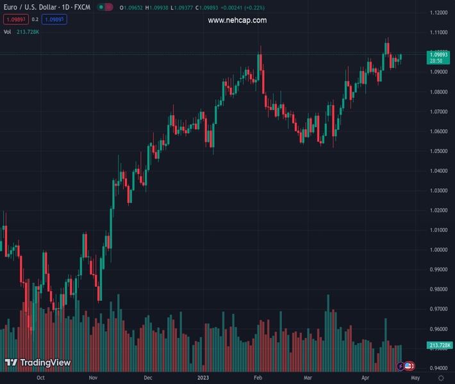Open chart settings gear in bottom-right corner
The height and width of the screenshot is (384, 455).
point(440,378)
